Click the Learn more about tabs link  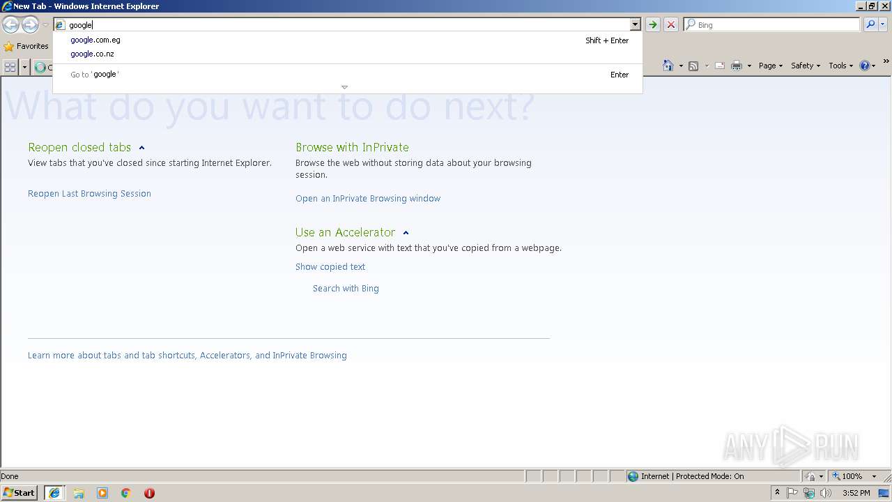click(x=187, y=356)
